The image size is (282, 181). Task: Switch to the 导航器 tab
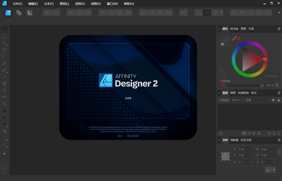coord(235,140)
